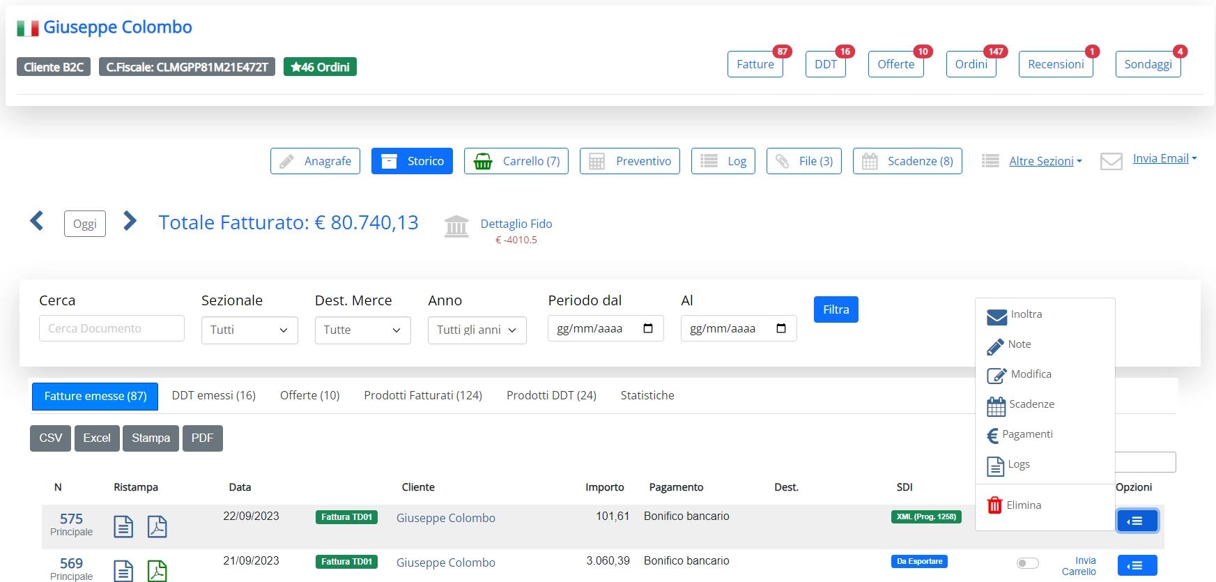The width and height of the screenshot is (1216, 582).
Task: Toggle the switch on invoice 569 row
Action: 1027,563
